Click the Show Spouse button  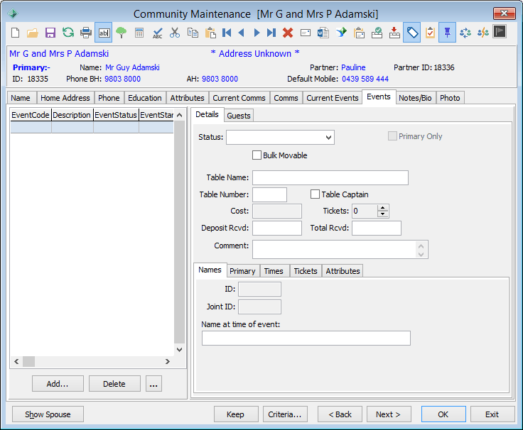point(48,414)
